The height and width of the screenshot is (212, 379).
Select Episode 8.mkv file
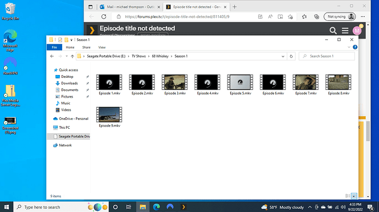click(338, 85)
